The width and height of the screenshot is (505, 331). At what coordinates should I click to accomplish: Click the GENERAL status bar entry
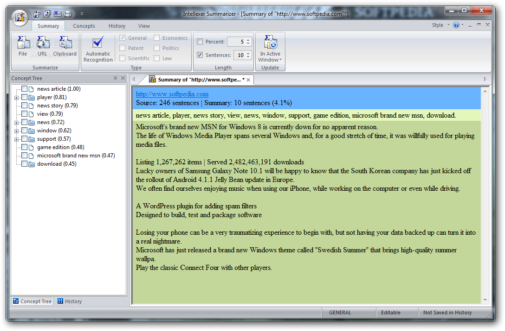tap(340, 312)
